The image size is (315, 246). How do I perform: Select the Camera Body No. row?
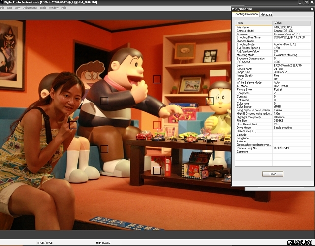273,148
